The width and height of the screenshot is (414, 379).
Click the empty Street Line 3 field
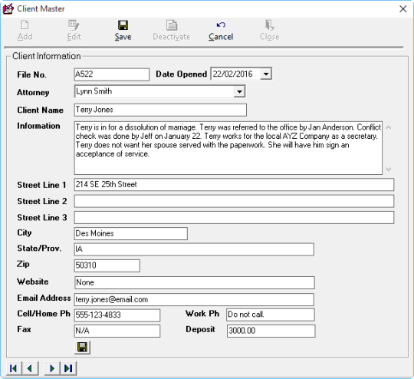coord(234,218)
